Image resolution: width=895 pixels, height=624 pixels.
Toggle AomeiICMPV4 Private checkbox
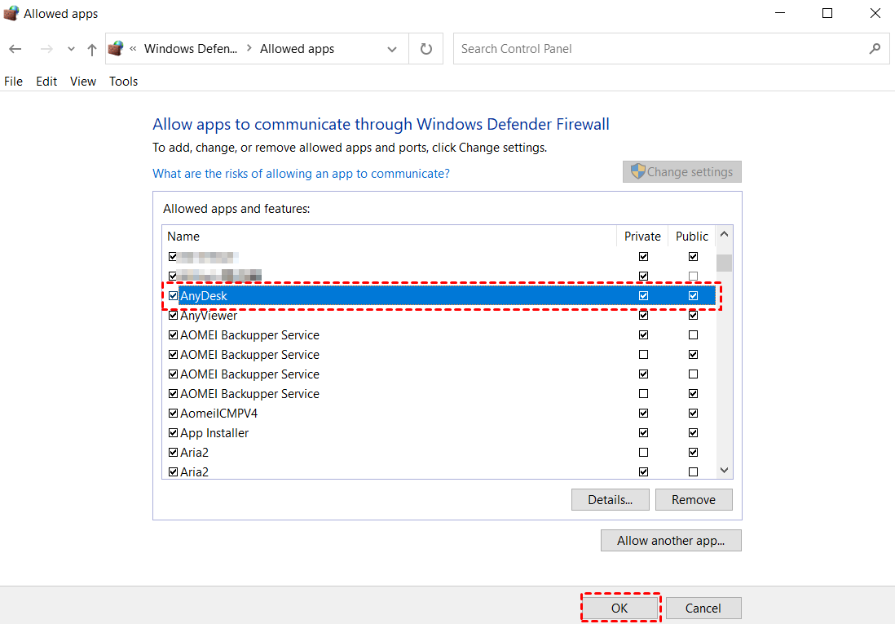643,413
